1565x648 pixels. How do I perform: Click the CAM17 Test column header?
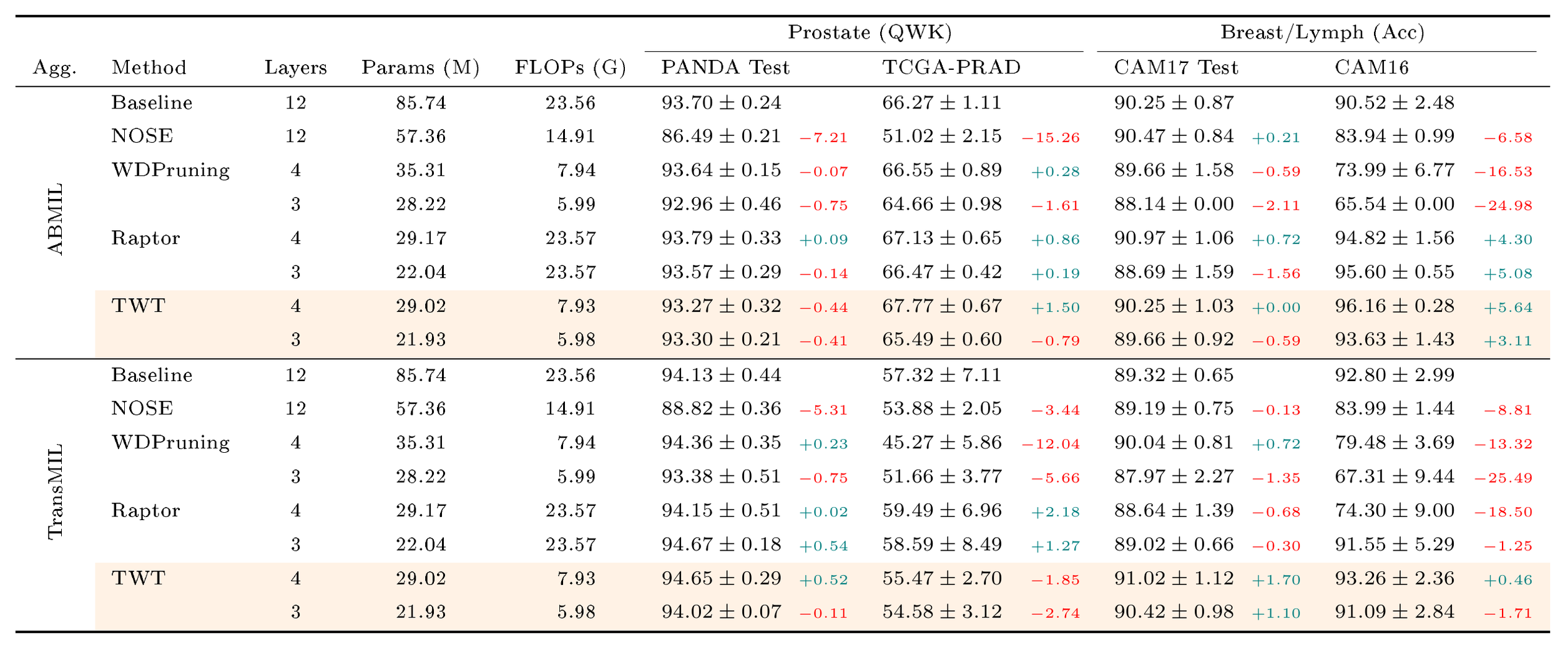tap(1176, 67)
